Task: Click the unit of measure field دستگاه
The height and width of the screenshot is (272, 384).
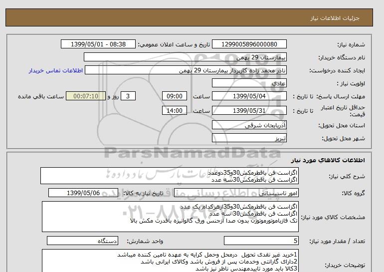Action: point(82,241)
